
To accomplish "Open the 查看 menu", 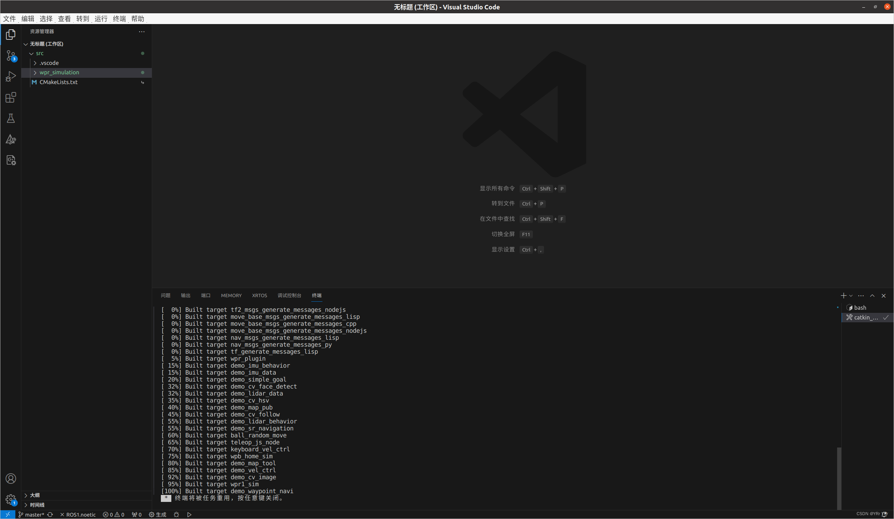I will click(65, 18).
